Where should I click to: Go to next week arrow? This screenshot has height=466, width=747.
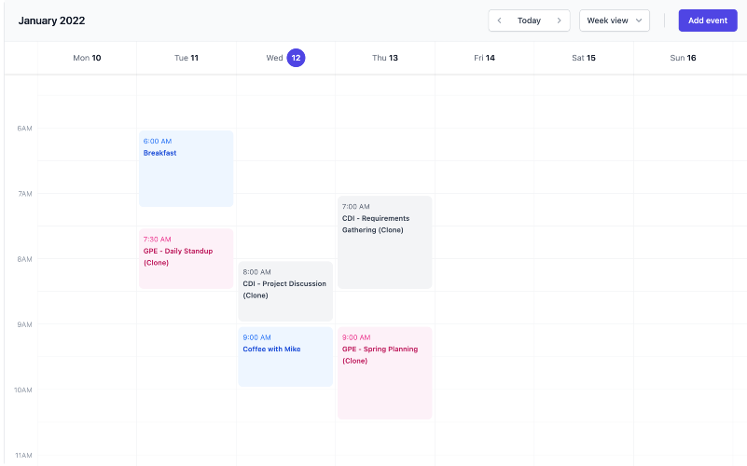click(560, 21)
